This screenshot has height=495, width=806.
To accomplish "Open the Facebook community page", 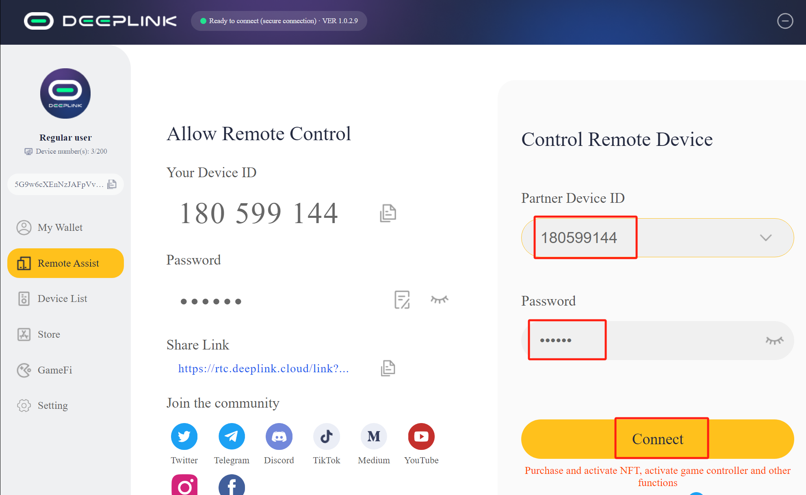I will pos(232,485).
